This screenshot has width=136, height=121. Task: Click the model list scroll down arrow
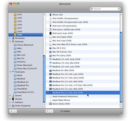121,107
